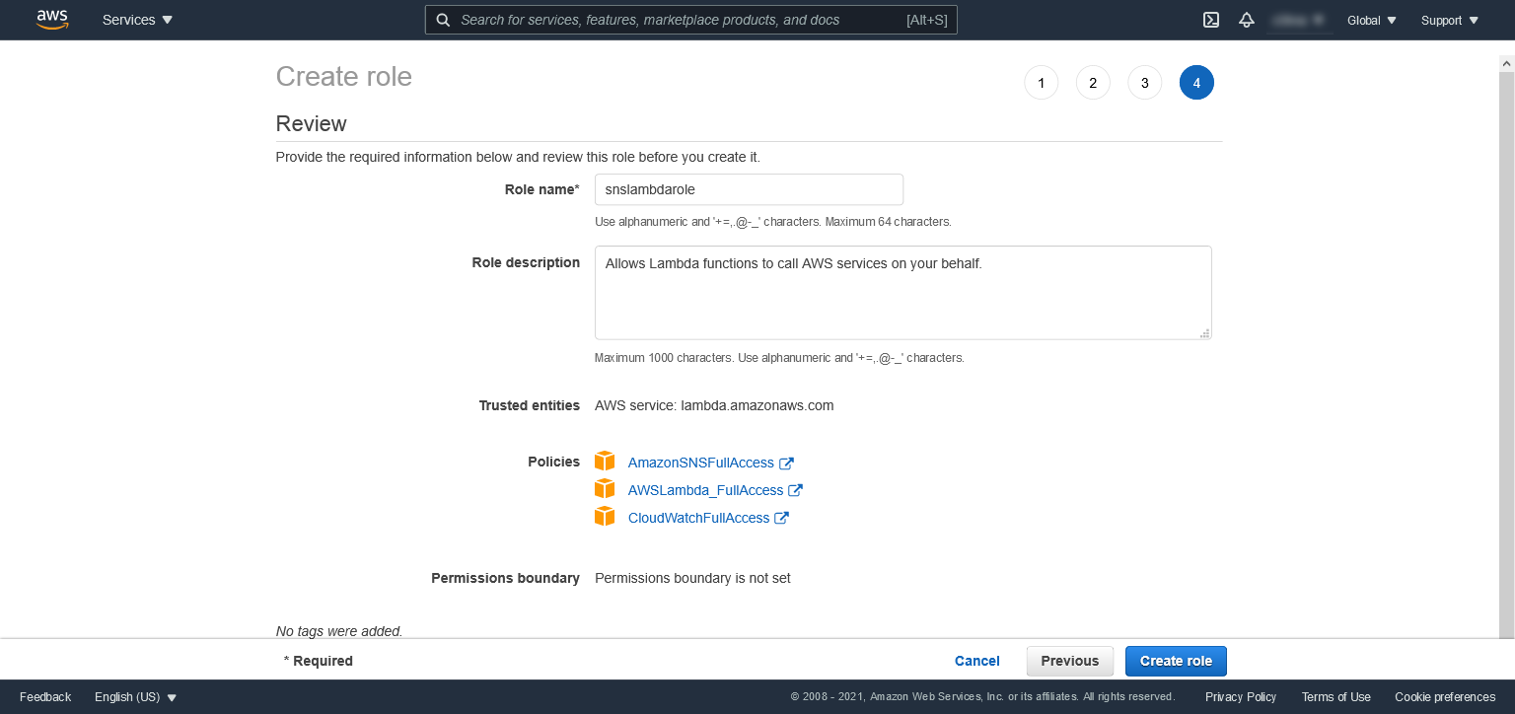This screenshot has height=714, width=1515.
Task: Open the AWSLambda_FullAccess policy link
Action: [x=705, y=490]
